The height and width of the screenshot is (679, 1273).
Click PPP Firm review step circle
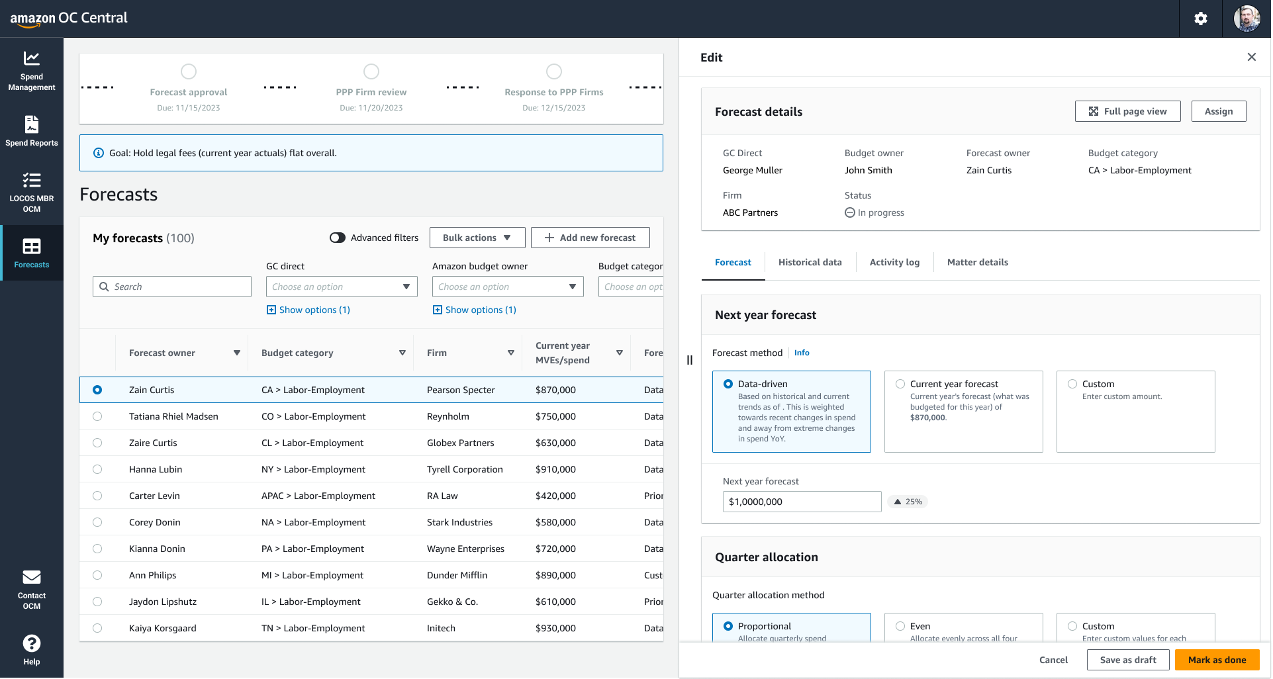click(371, 71)
